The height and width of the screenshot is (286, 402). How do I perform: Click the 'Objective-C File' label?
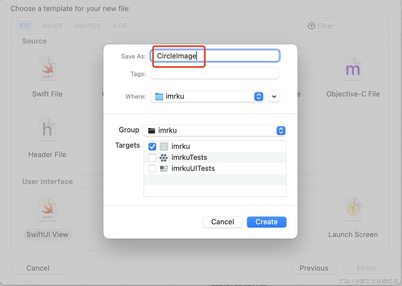353,94
